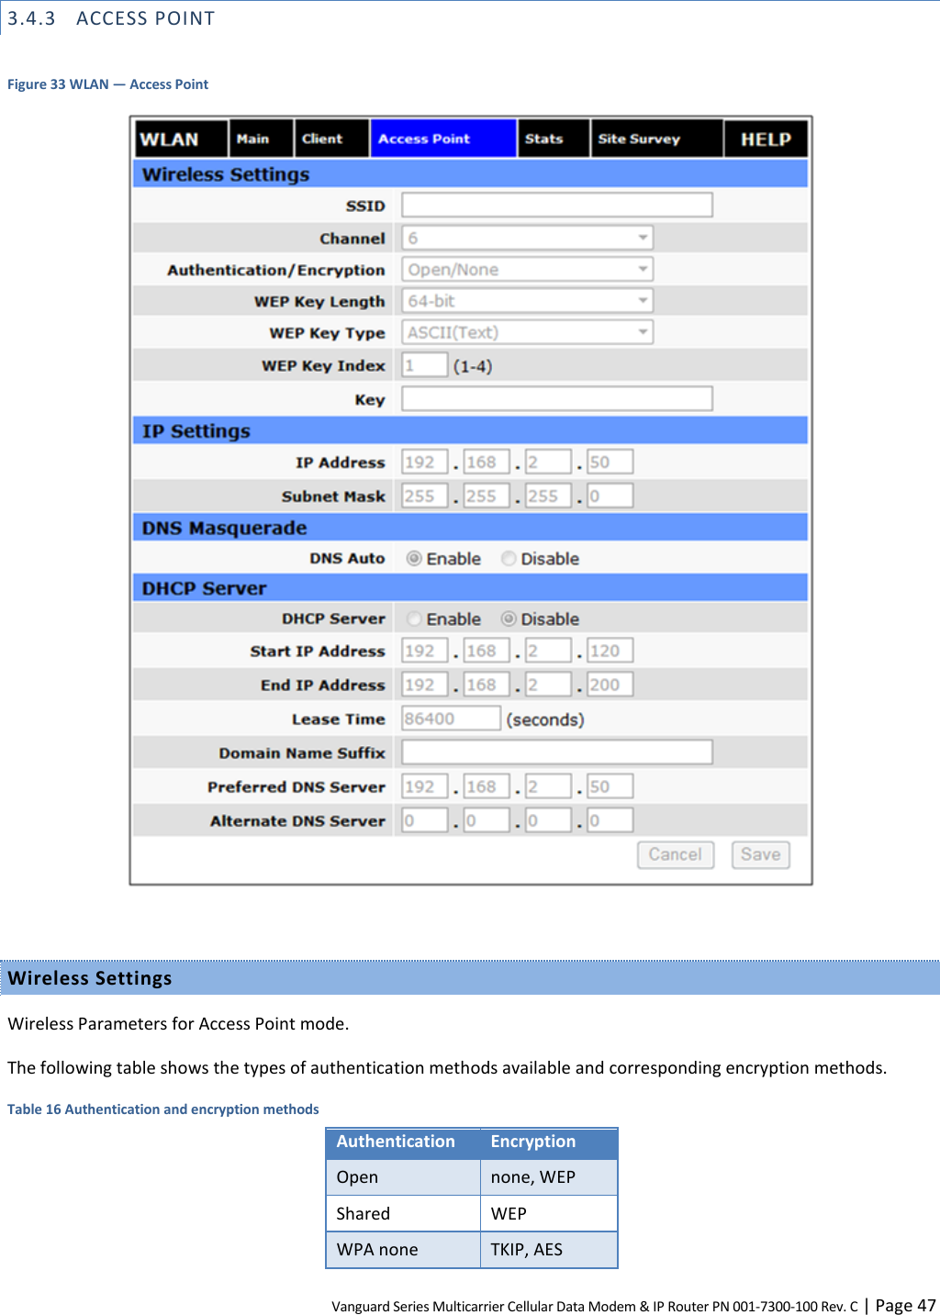Select Enable for DHCP Server
The height and width of the screenshot is (1315, 940).
point(414,618)
